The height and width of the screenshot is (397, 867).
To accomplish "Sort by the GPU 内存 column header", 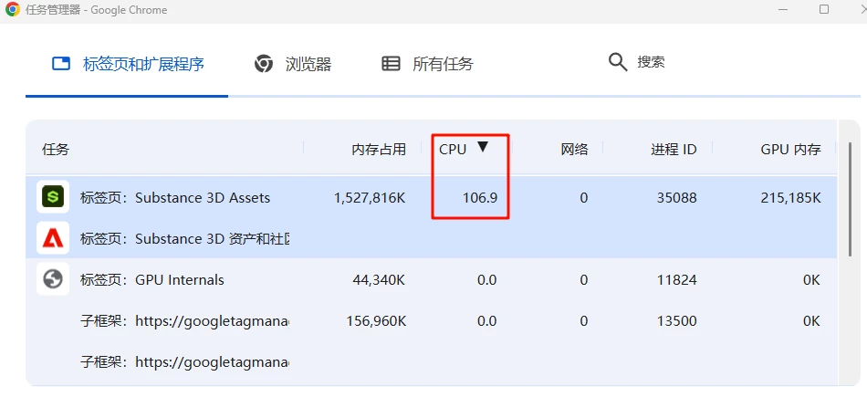I will 790,149.
